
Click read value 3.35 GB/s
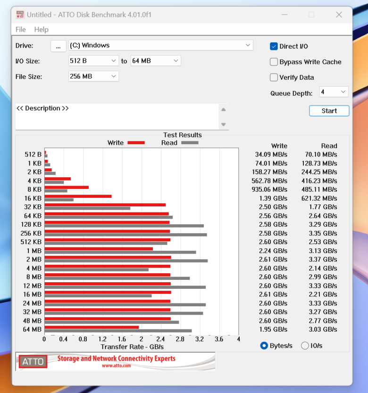[x=323, y=233]
